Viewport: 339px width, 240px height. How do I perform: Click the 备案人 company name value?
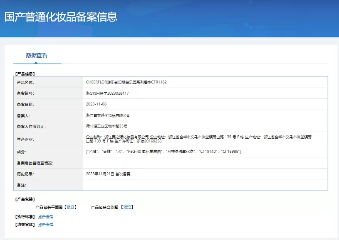[x=108, y=115]
